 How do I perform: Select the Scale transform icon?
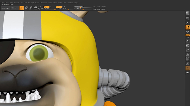(30, 8)
